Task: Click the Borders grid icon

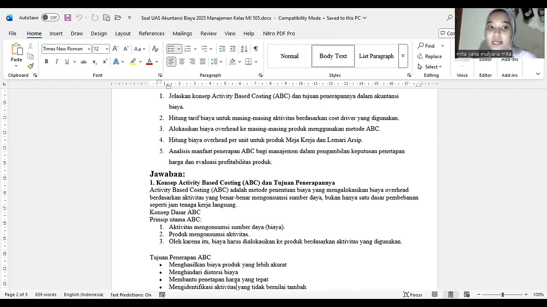Action: click(x=248, y=62)
